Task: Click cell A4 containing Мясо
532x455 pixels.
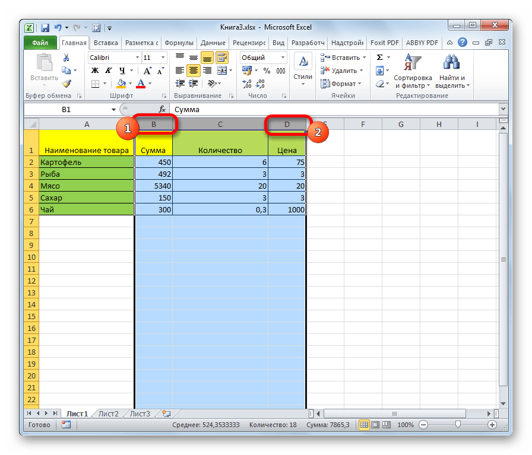Action: pyautogui.click(x=87, y=186)
